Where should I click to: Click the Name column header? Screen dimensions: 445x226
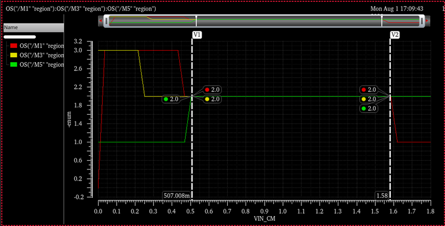[33, 28]
